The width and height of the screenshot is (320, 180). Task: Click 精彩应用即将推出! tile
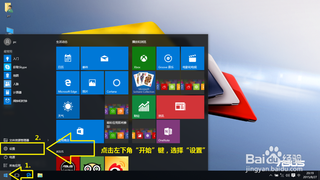click(116, 131)
